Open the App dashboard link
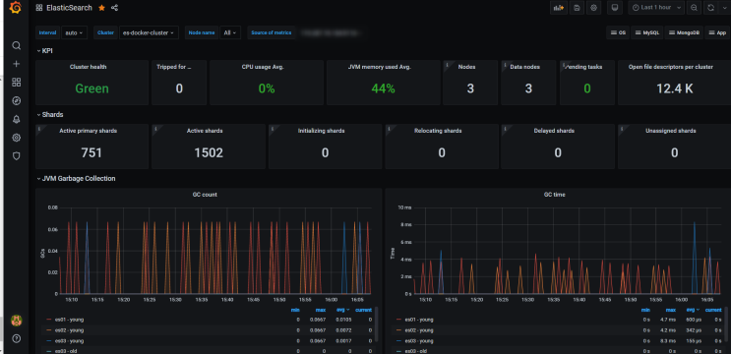The width and height of the screenshot is (731, 354). (x=718, y=32)
